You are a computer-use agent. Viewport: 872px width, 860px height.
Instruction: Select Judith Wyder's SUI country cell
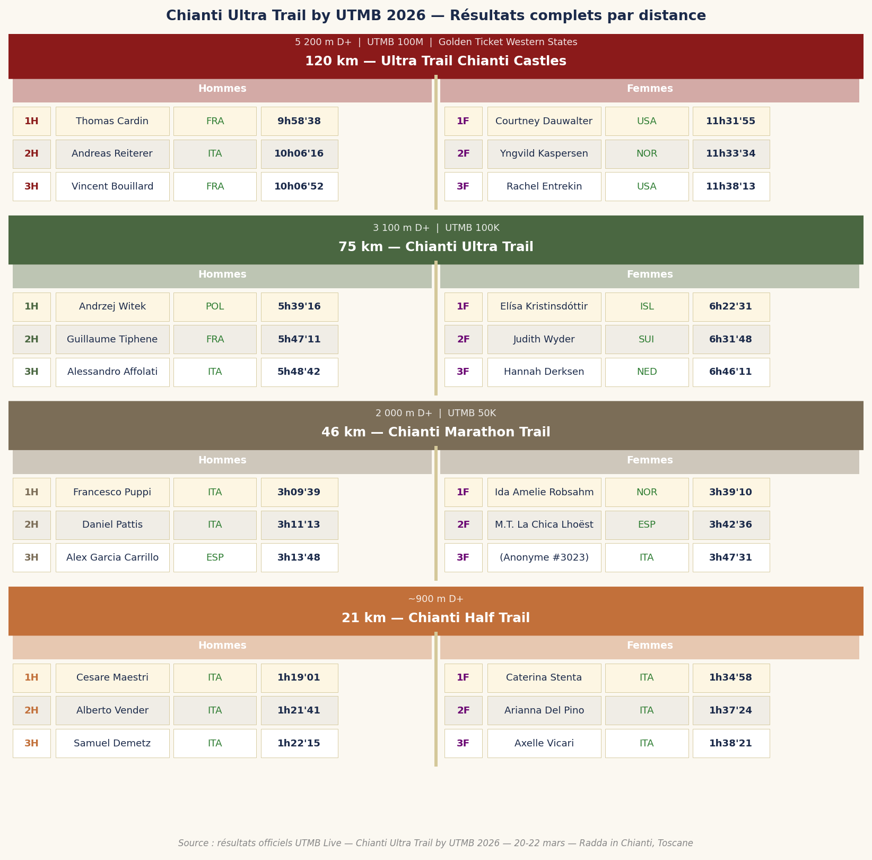click(647, 340)
